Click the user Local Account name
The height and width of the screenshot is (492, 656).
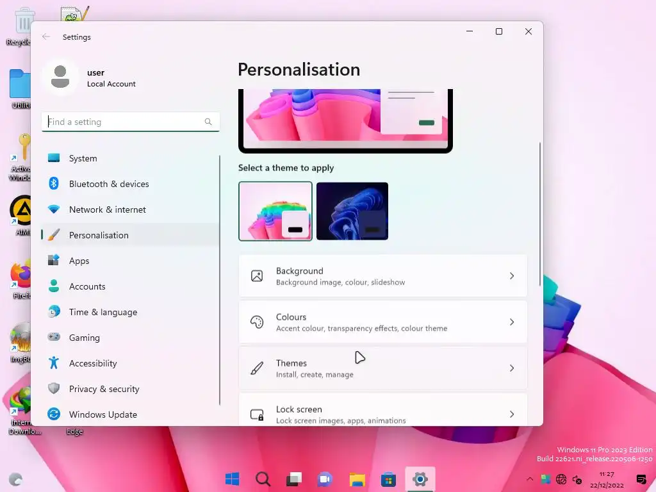click(111, 78)
